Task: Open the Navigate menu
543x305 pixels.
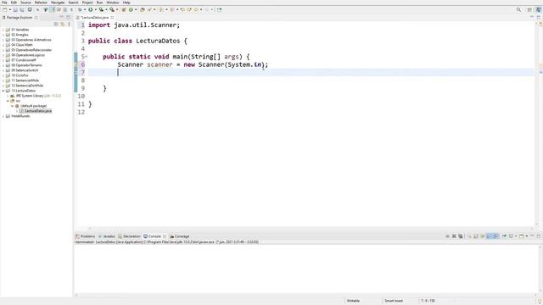Action: pyautogui.click(x=58, y=3)
